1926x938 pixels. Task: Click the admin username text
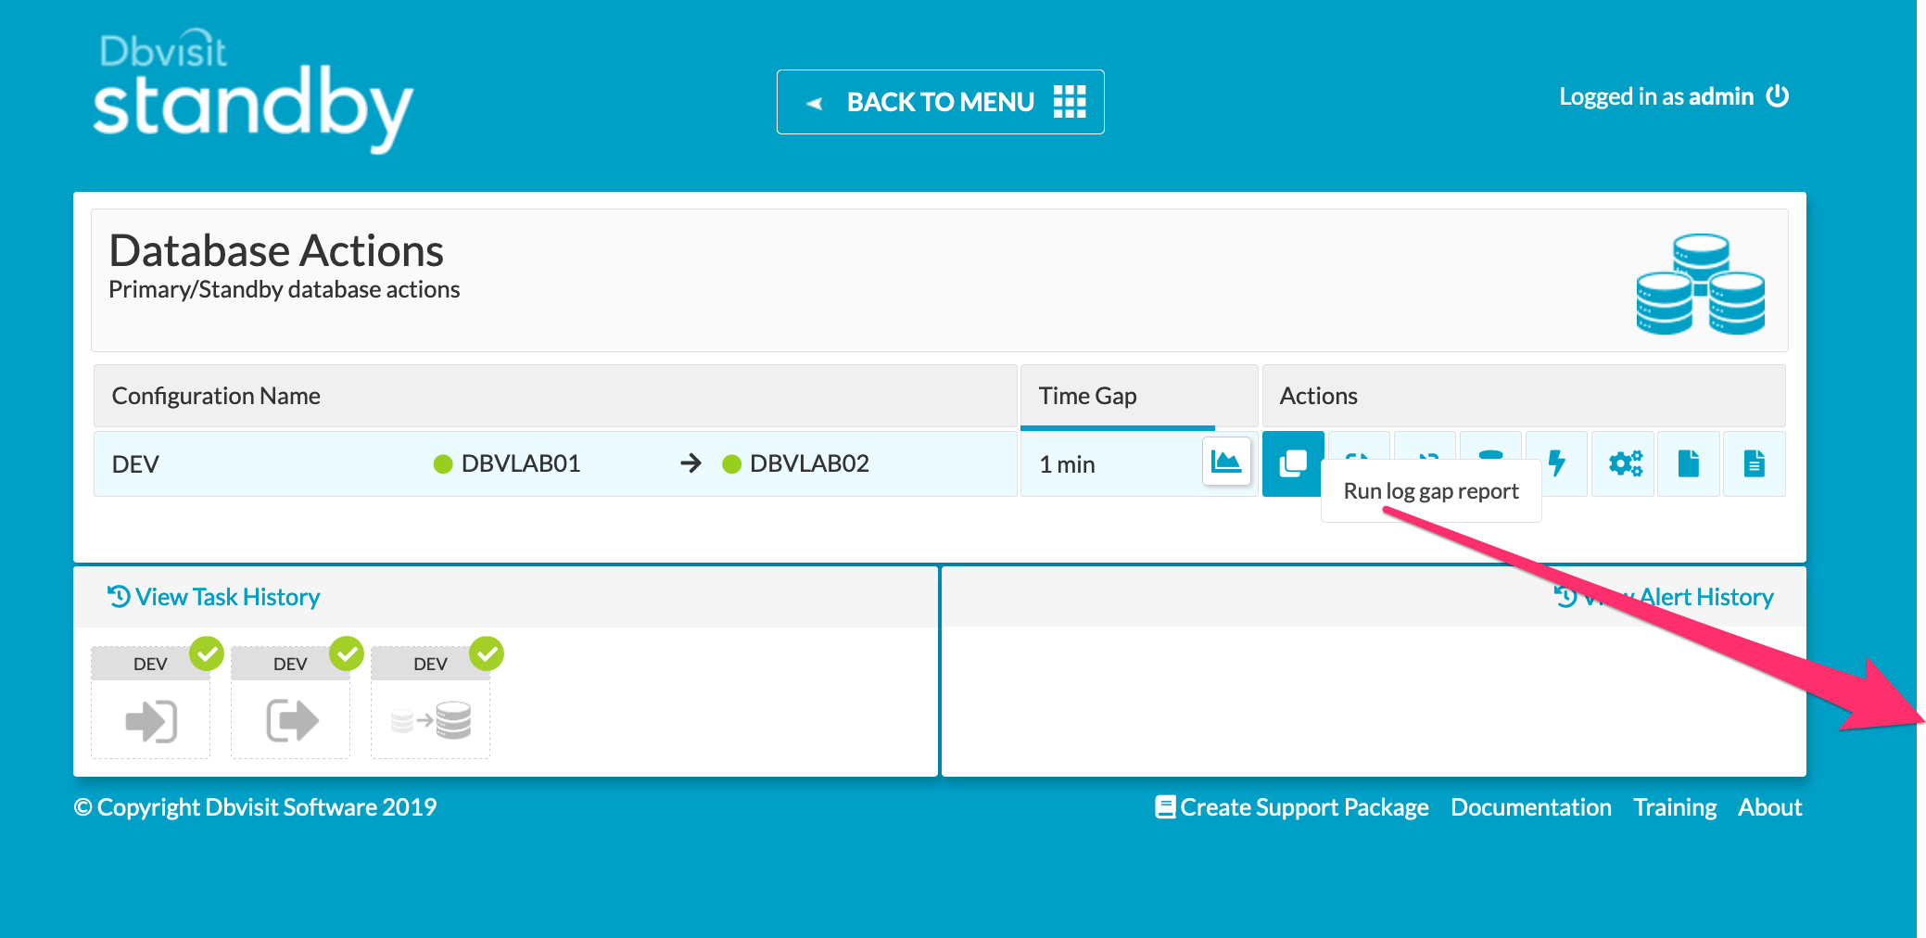point(1721,96)
